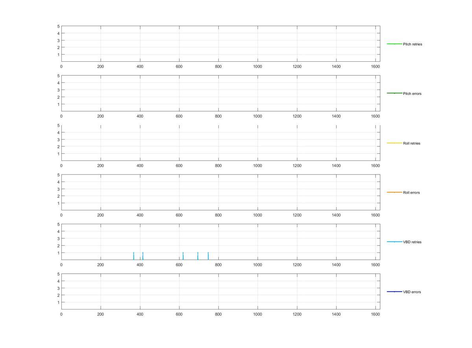Click the light green Pitch retries legend line
Viewport: 472px width, 348px height.
[x=395, y=44]
